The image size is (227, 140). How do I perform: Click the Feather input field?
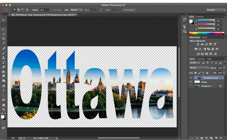click(x=44, y=10)
